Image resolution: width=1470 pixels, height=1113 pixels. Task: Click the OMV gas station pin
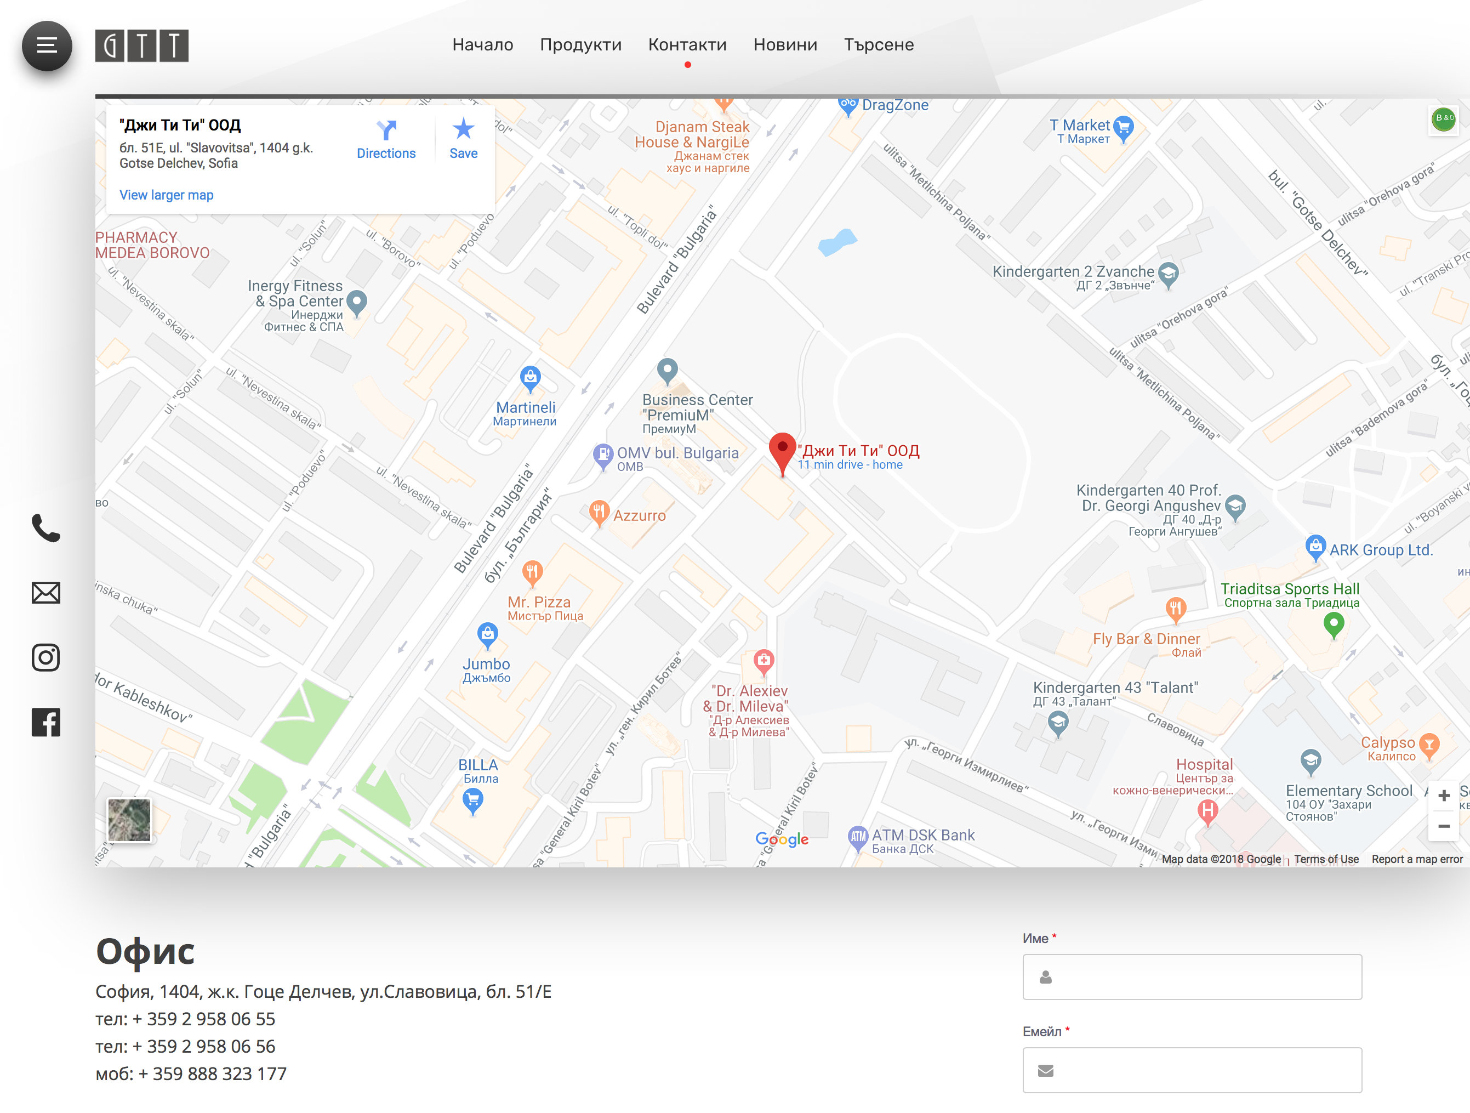click(603, 456)
